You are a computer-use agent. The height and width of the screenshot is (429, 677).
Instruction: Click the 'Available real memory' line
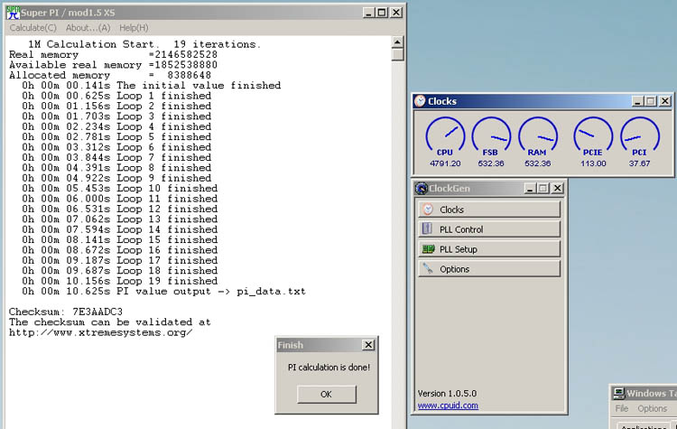pyautogui.click(x=113, y=65)
